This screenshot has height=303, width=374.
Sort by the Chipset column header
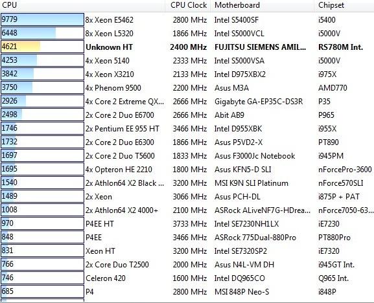point(344,5)
